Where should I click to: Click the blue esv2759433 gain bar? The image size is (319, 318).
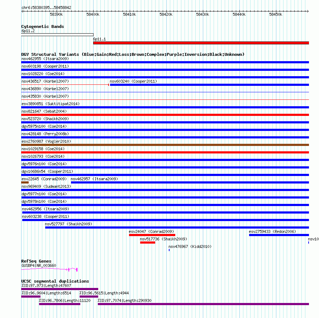click(x=279, y=235)
